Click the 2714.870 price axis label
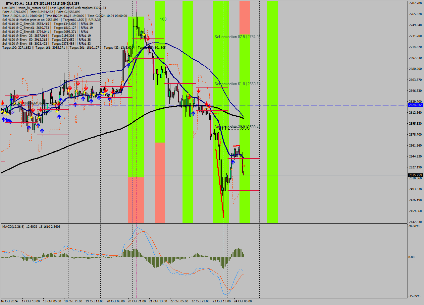Screen dimensions: 424x305 pyautogui.click(x=415, y=47)
